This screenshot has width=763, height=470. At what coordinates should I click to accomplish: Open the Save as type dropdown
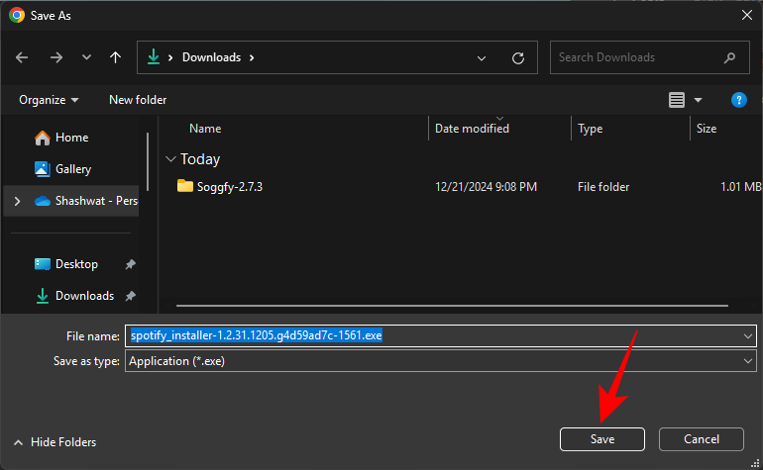[x=747, y=361]
